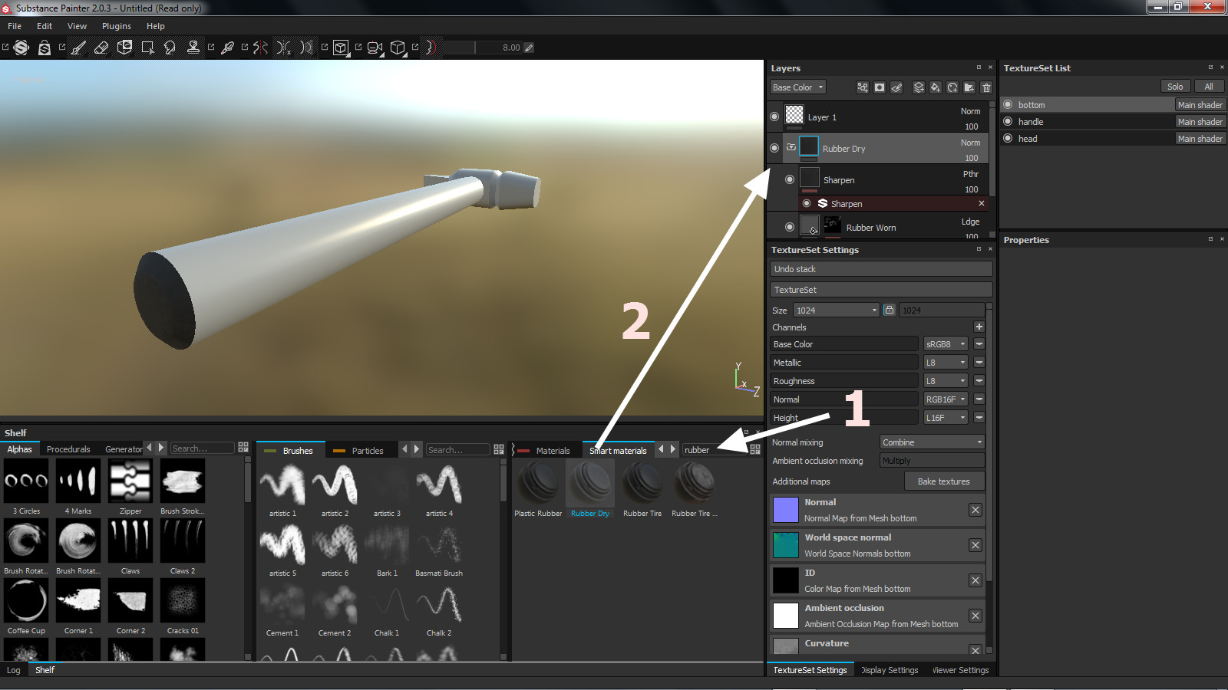Select the handle texture set radio button

click(x=1008, y=122)
